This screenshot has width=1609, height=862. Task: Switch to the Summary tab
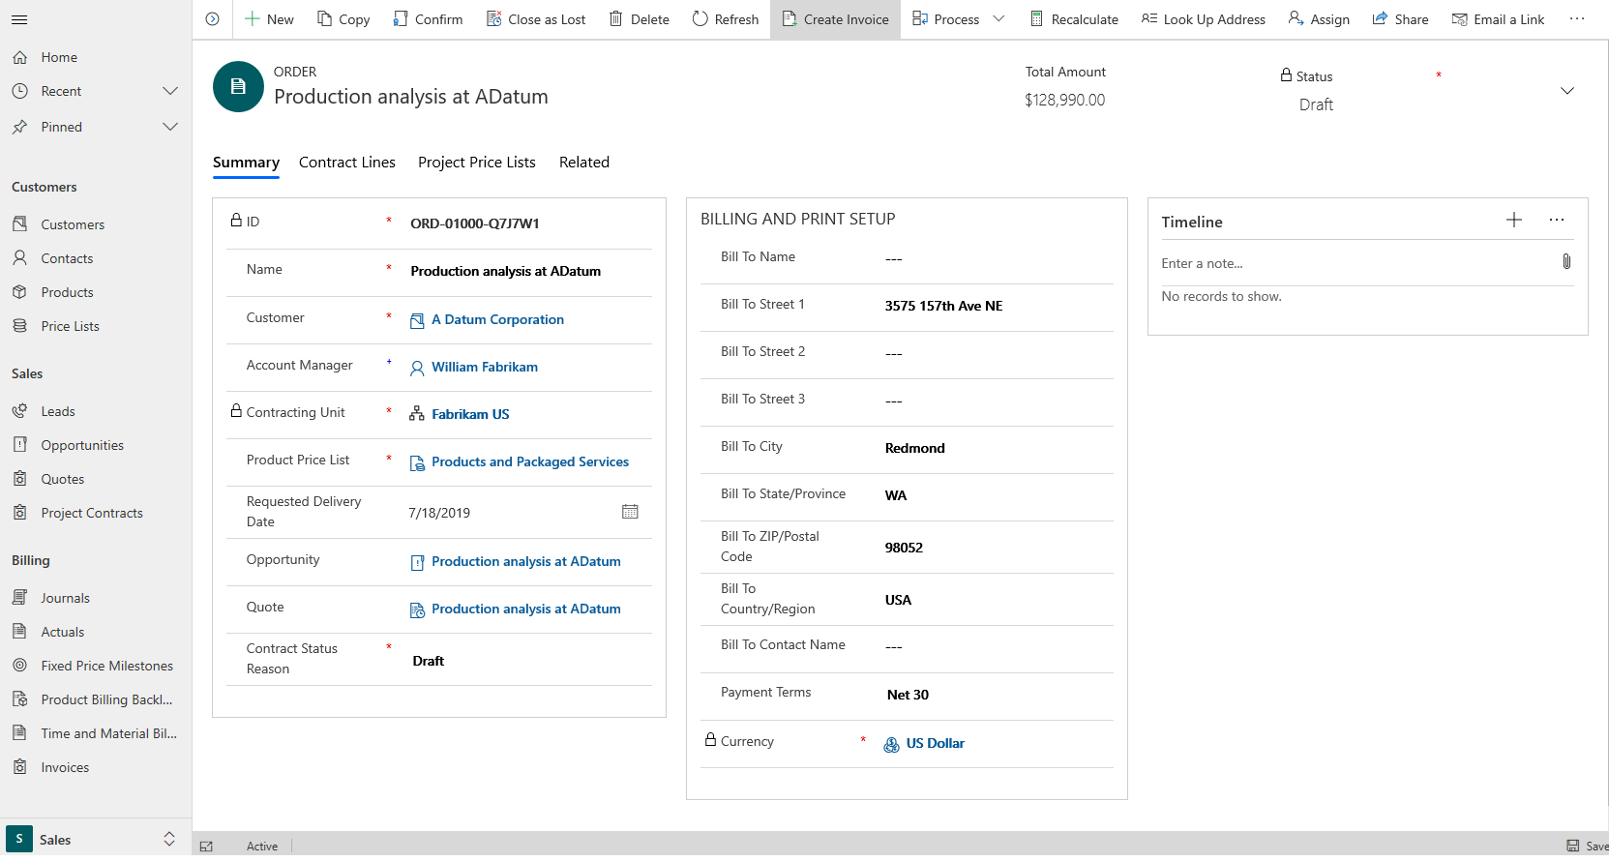(246, 163)
